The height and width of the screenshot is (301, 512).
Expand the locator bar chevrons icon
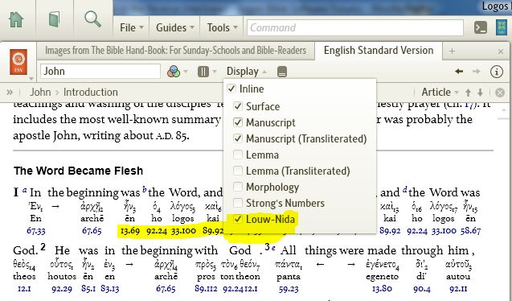tap(10, 93)
